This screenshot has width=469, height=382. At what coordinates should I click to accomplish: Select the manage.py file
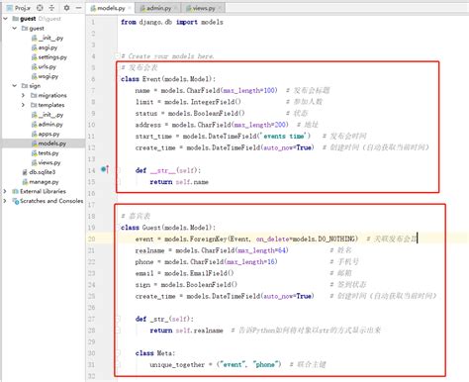coord(41,182)
